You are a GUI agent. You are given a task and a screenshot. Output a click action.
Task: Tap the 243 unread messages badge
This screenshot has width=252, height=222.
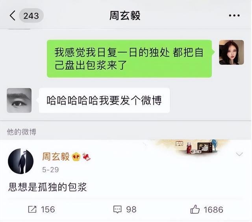(x=31, y=16)
